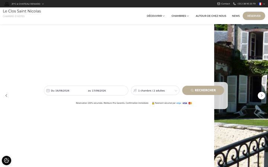This screenshot has height=167, width=268.
Task: Select the check-out date au 17/08/2026
Action: 97,91
